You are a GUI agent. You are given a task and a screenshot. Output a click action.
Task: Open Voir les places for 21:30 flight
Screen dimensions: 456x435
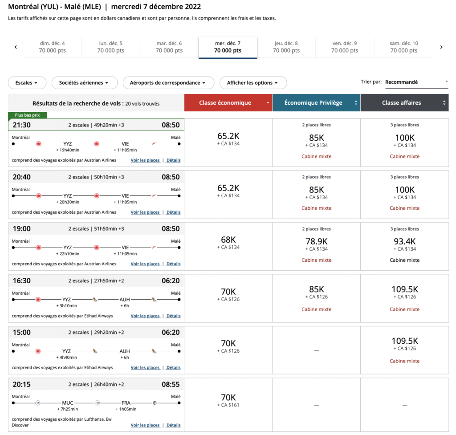[145, 160]
